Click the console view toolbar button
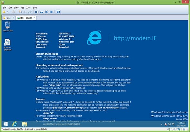The image size is (190, 132). point(58,12)
